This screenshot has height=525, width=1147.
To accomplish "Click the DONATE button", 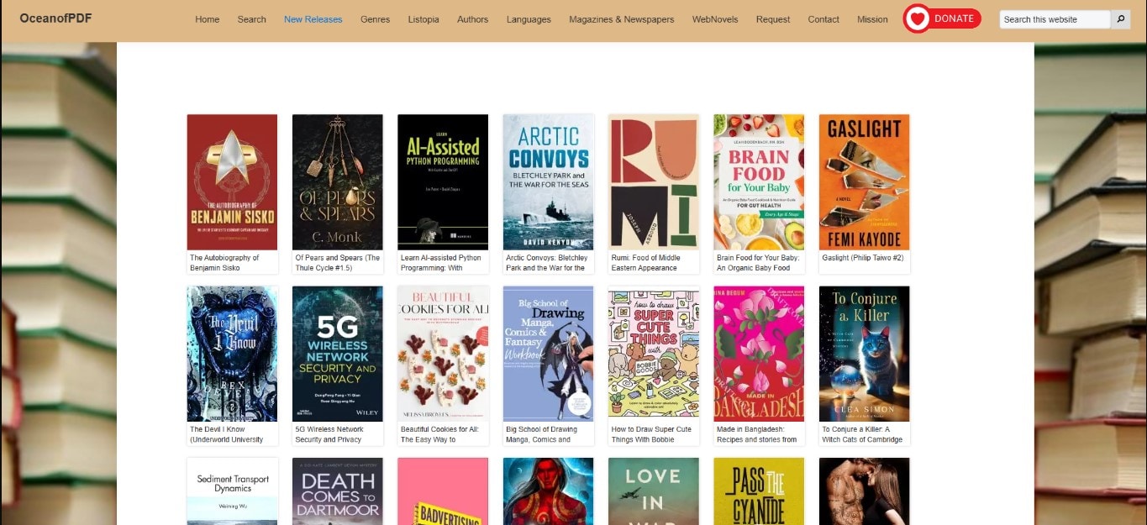I will (942, 18).
